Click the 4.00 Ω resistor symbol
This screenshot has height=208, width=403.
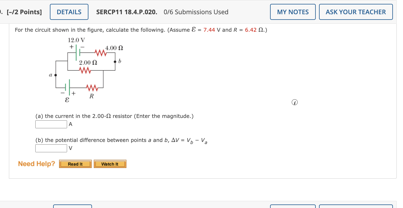(x=100, y=53)
